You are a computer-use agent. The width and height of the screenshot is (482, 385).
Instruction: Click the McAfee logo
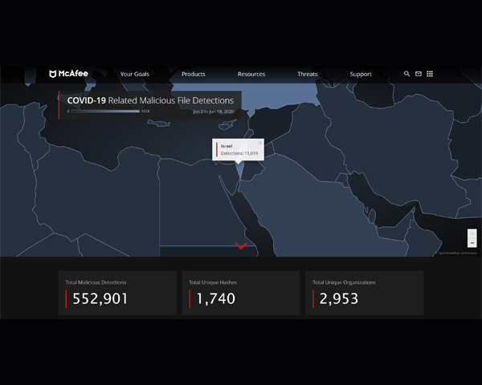point(67,74)
